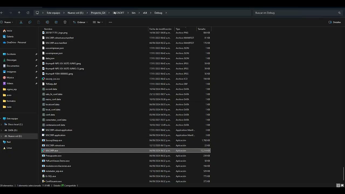This screenshot has height=194, width=345.
Task: Go back with the back arrow
Action: tap(2, 13)
